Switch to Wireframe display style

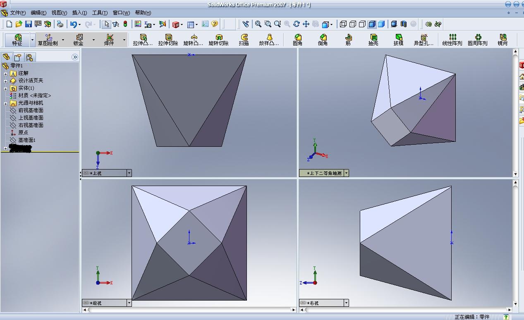[343, 24]
